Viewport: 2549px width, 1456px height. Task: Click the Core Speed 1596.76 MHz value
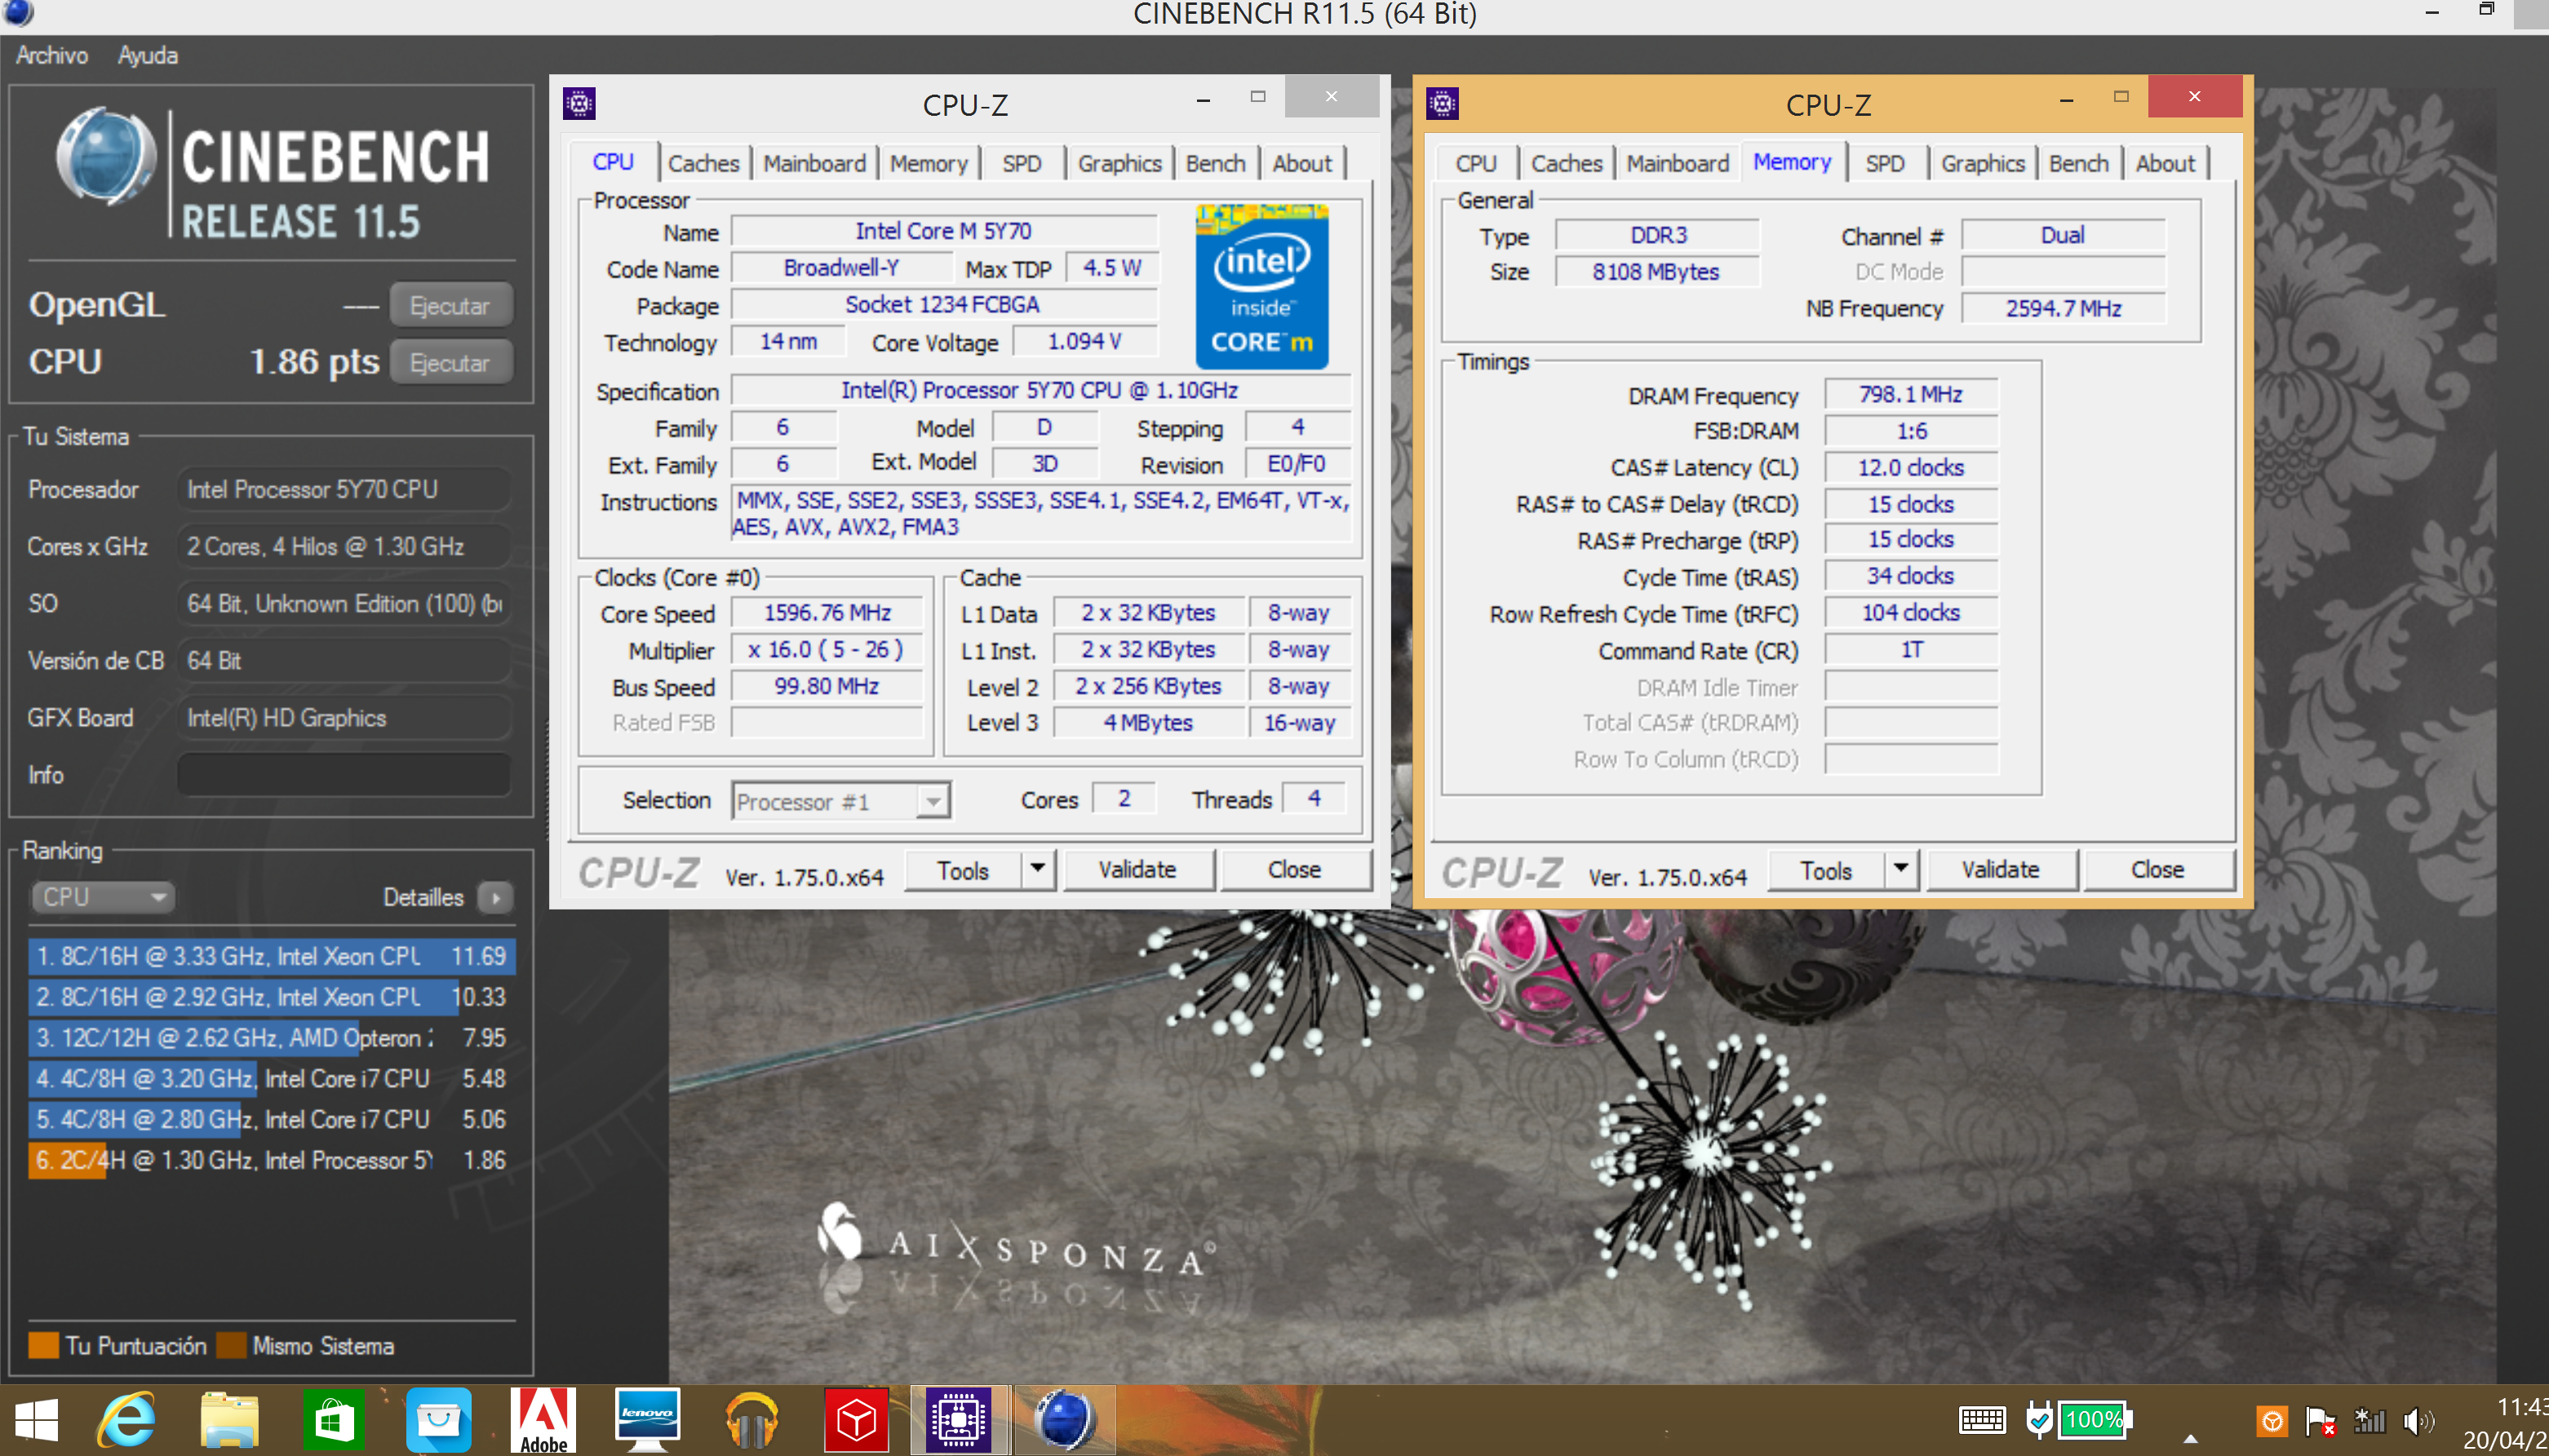coord(827,613)
